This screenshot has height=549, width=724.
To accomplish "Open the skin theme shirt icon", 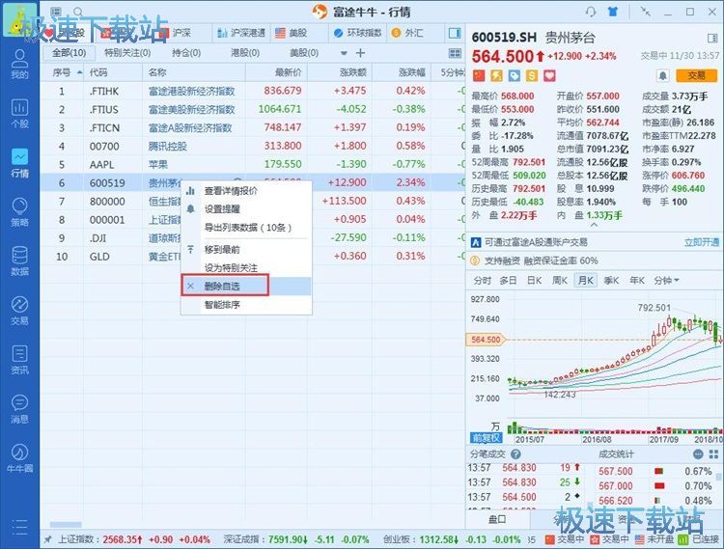I will [613, 12].
